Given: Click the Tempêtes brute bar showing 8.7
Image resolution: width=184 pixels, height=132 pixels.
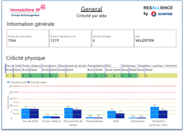Looking at the screenshot, I should (x=155, y=113).
